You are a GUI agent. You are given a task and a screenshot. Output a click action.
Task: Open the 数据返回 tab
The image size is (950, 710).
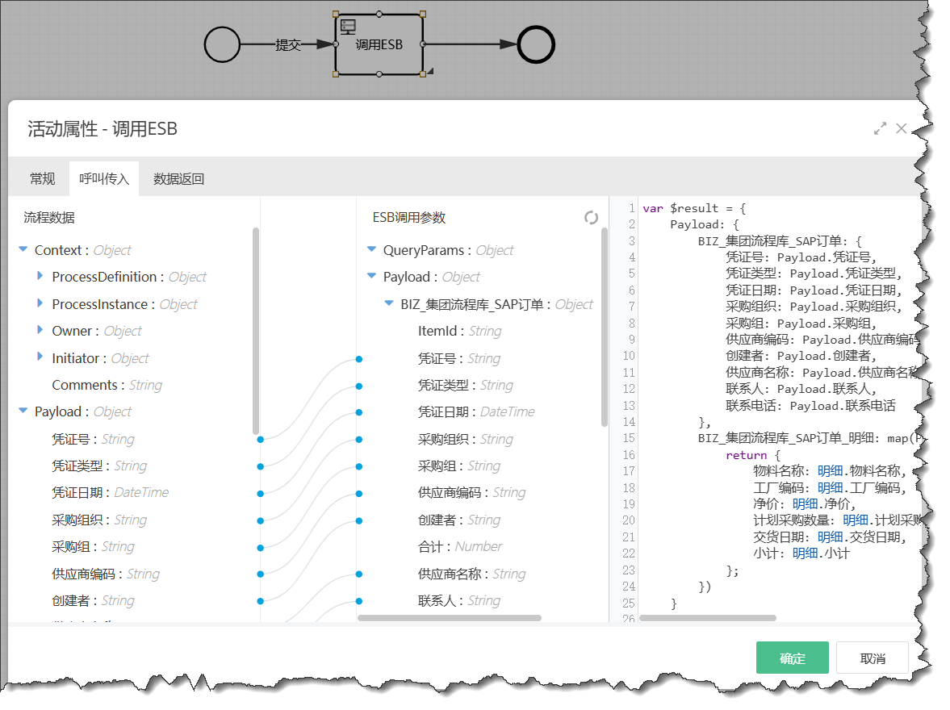pyautogui.click(x=179, y=179)
